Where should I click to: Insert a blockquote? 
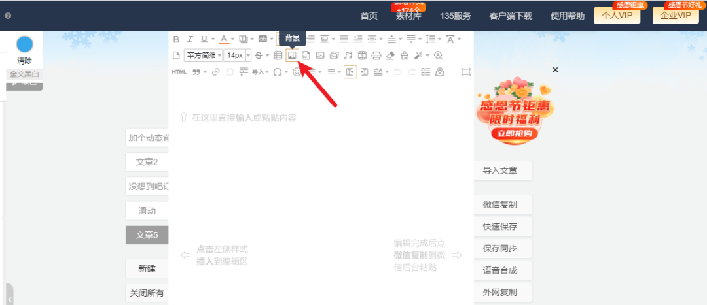pyautogui.click(x=196, y=72)
